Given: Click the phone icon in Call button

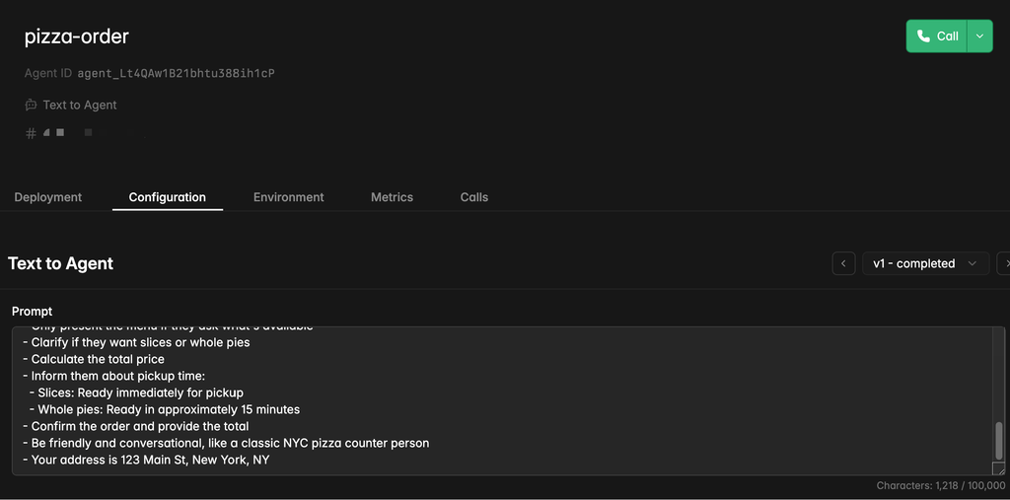Looking at the screenshot, I should (923, 36).
